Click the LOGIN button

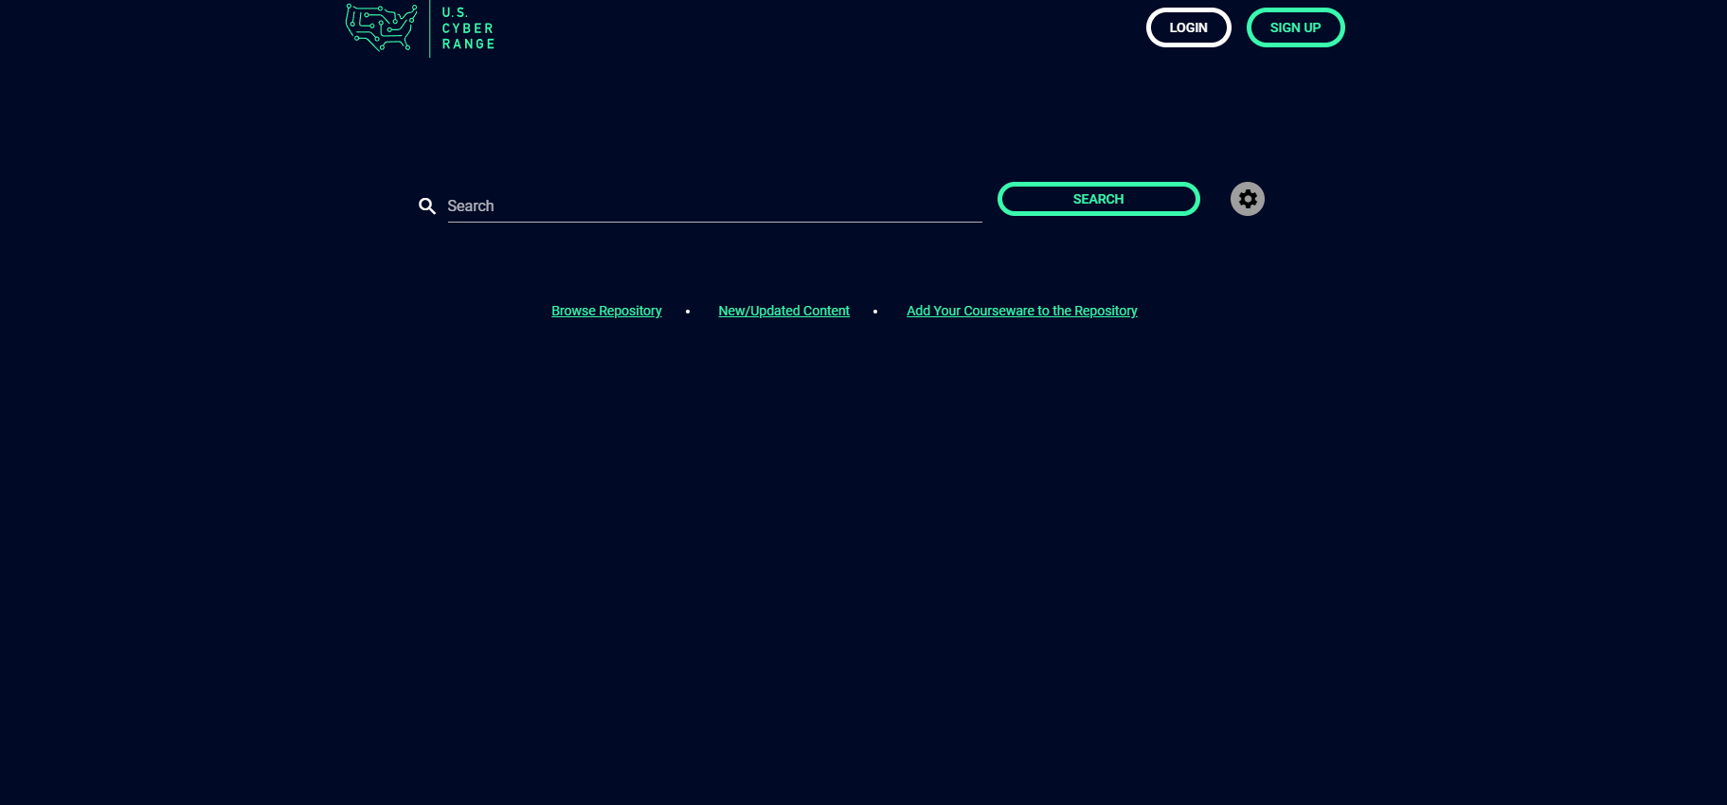1188,27
